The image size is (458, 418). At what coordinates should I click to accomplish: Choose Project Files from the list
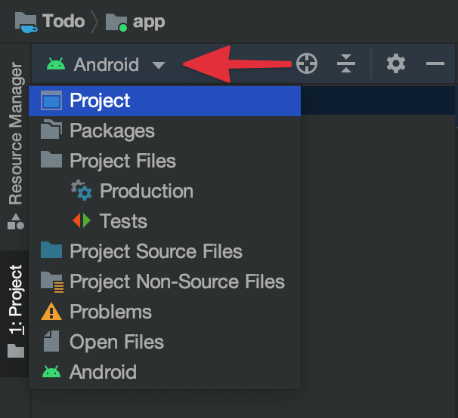(x=165, y=161)
